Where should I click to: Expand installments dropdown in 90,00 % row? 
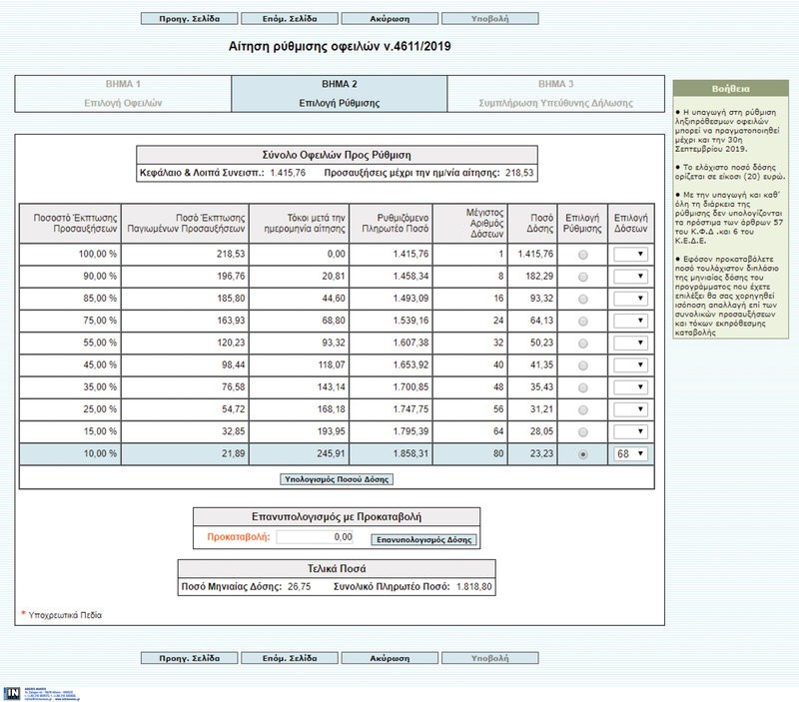pos(631,277)
